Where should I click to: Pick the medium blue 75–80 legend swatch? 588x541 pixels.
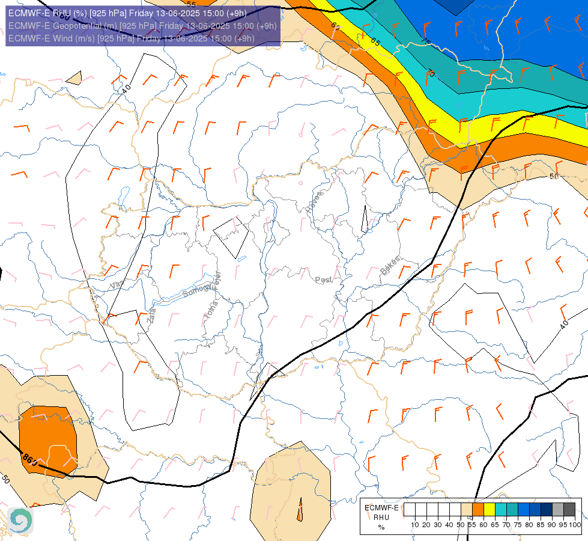[x=524, y=510]
